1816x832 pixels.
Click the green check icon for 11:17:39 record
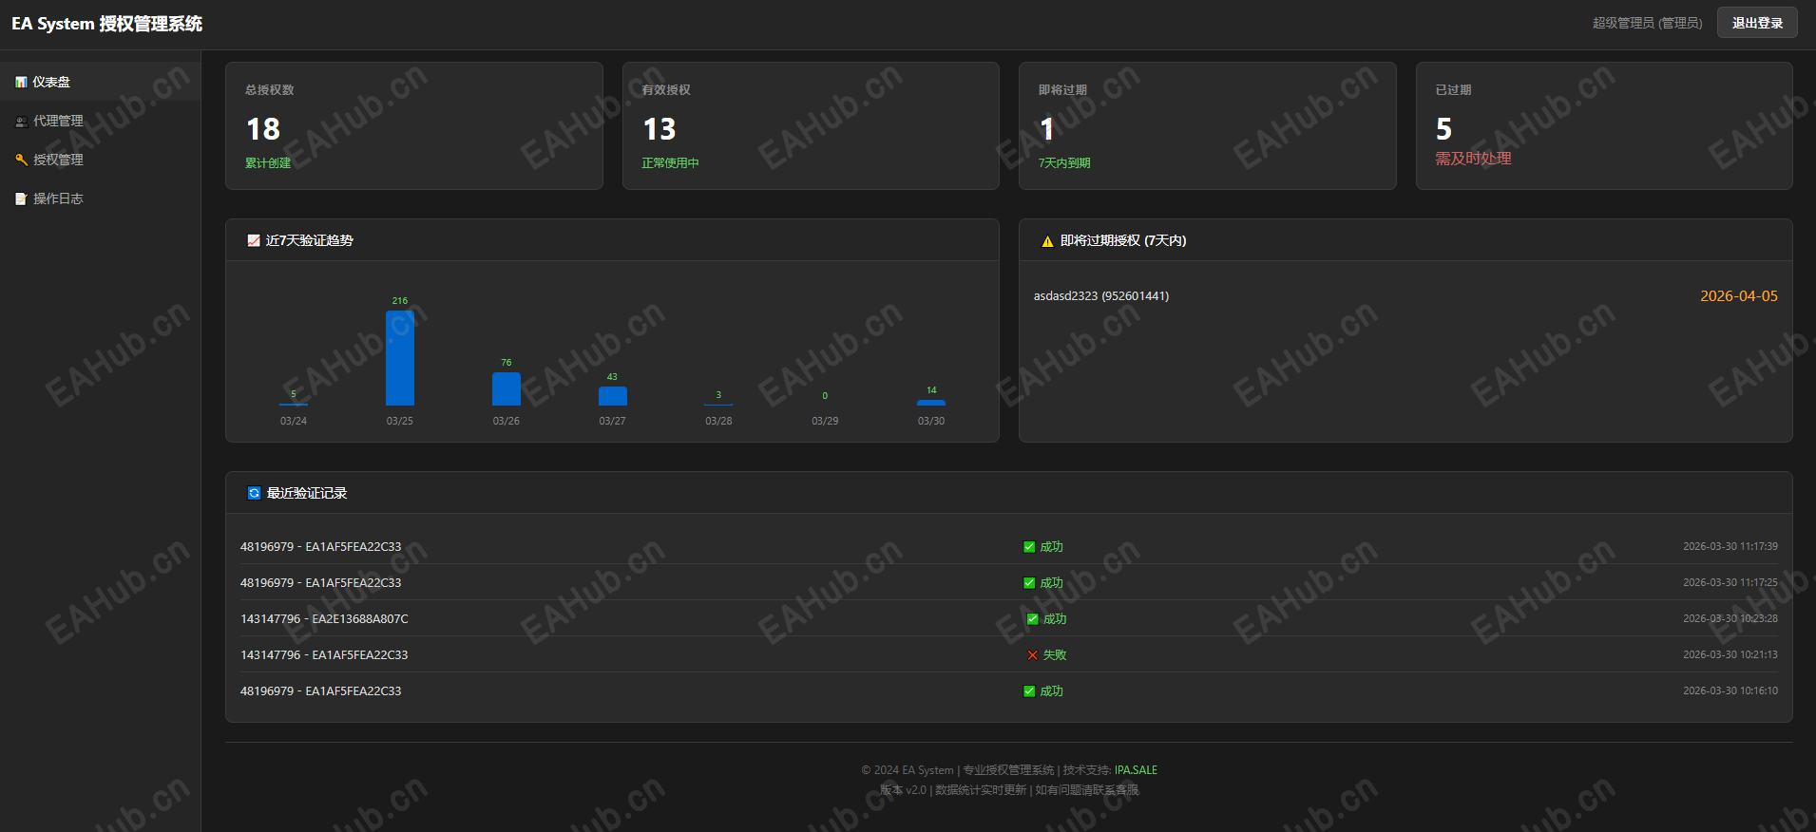[1029, 547]
